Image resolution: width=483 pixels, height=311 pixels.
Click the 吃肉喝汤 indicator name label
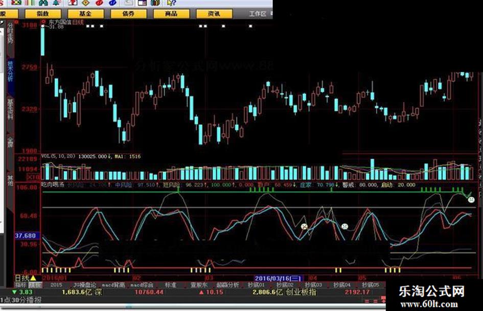(53, 185)
